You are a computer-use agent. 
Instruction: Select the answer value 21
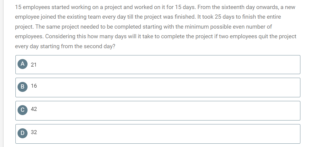(x=34, y=65)
